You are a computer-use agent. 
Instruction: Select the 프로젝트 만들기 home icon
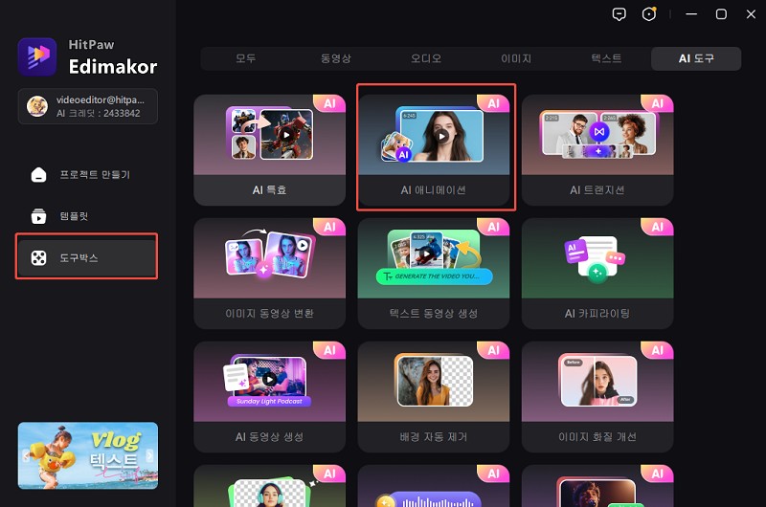coord(38,175)
